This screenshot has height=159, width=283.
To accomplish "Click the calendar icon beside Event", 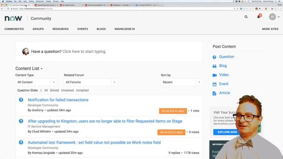I will pyautogui.click(x=214, y=84).
